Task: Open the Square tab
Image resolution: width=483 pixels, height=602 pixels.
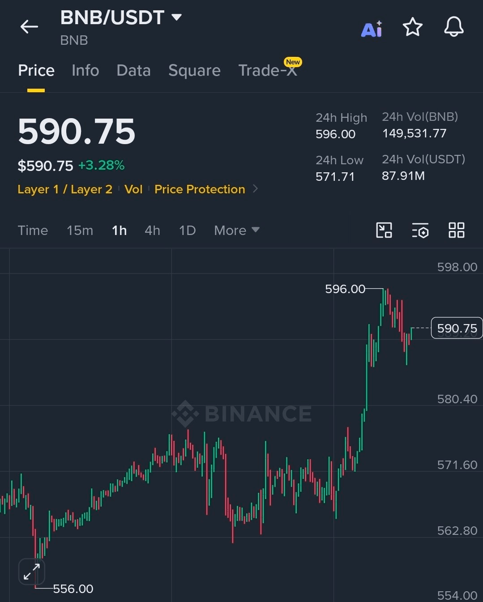Action: (x=194, y=70)
